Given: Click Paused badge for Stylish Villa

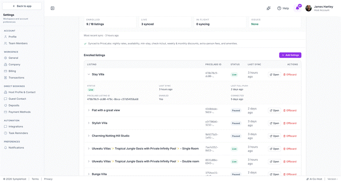Looking at the screenshot, I should [x=236, y=123].
